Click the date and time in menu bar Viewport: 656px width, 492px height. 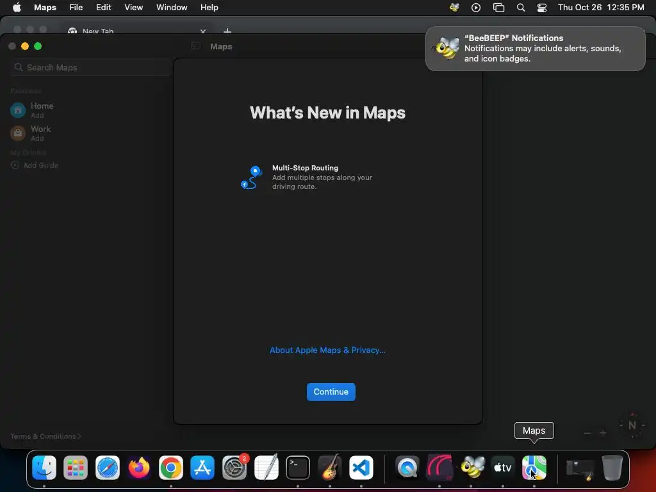click(x=601, y=8)
